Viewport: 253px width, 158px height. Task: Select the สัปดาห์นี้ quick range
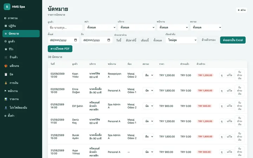pyautogui.click(x=131, y=40)
